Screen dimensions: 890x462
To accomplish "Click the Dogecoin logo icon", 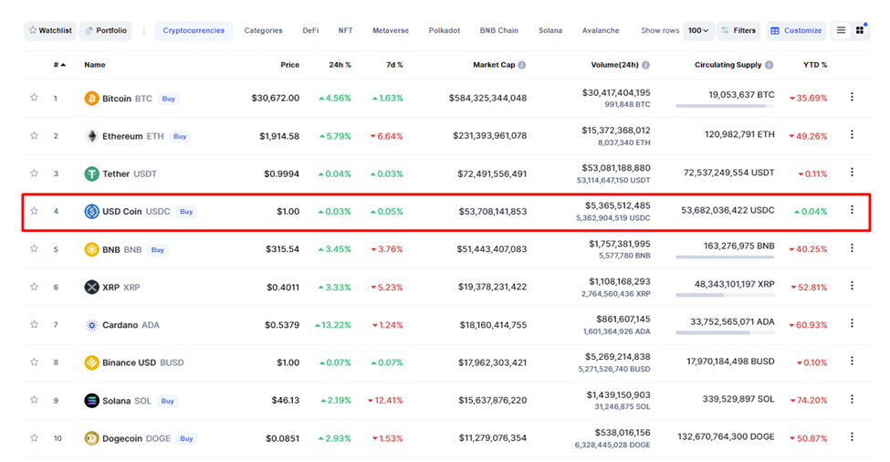I will point(91,438).
